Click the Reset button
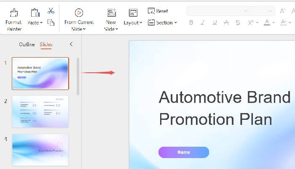 (x=158, y=11)
